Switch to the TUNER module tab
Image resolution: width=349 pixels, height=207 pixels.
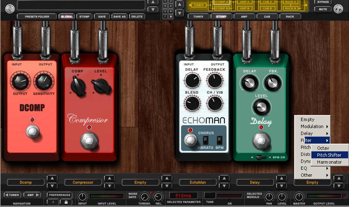tap(198, 17)
